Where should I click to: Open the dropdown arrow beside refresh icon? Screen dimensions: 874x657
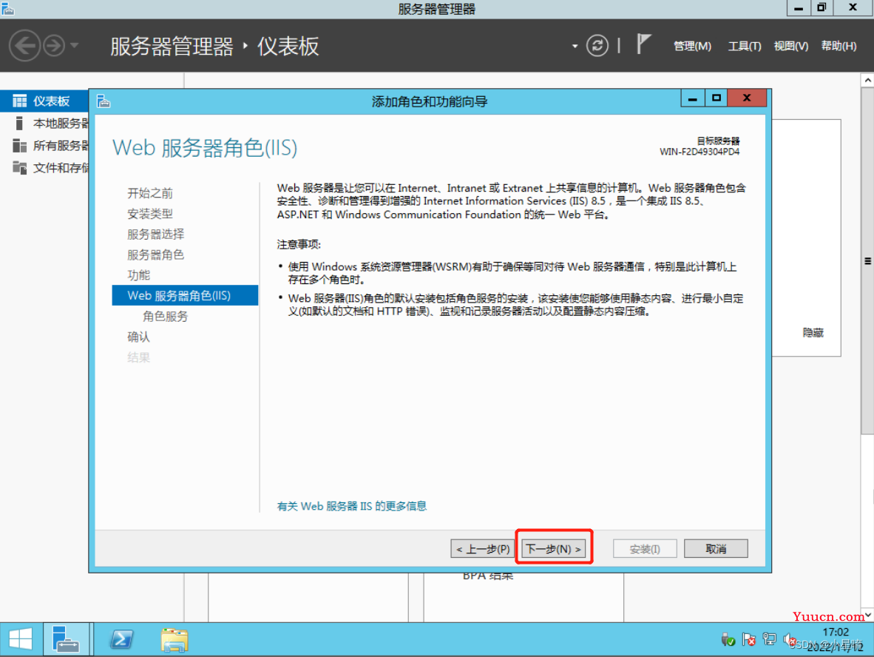[575, 47]
